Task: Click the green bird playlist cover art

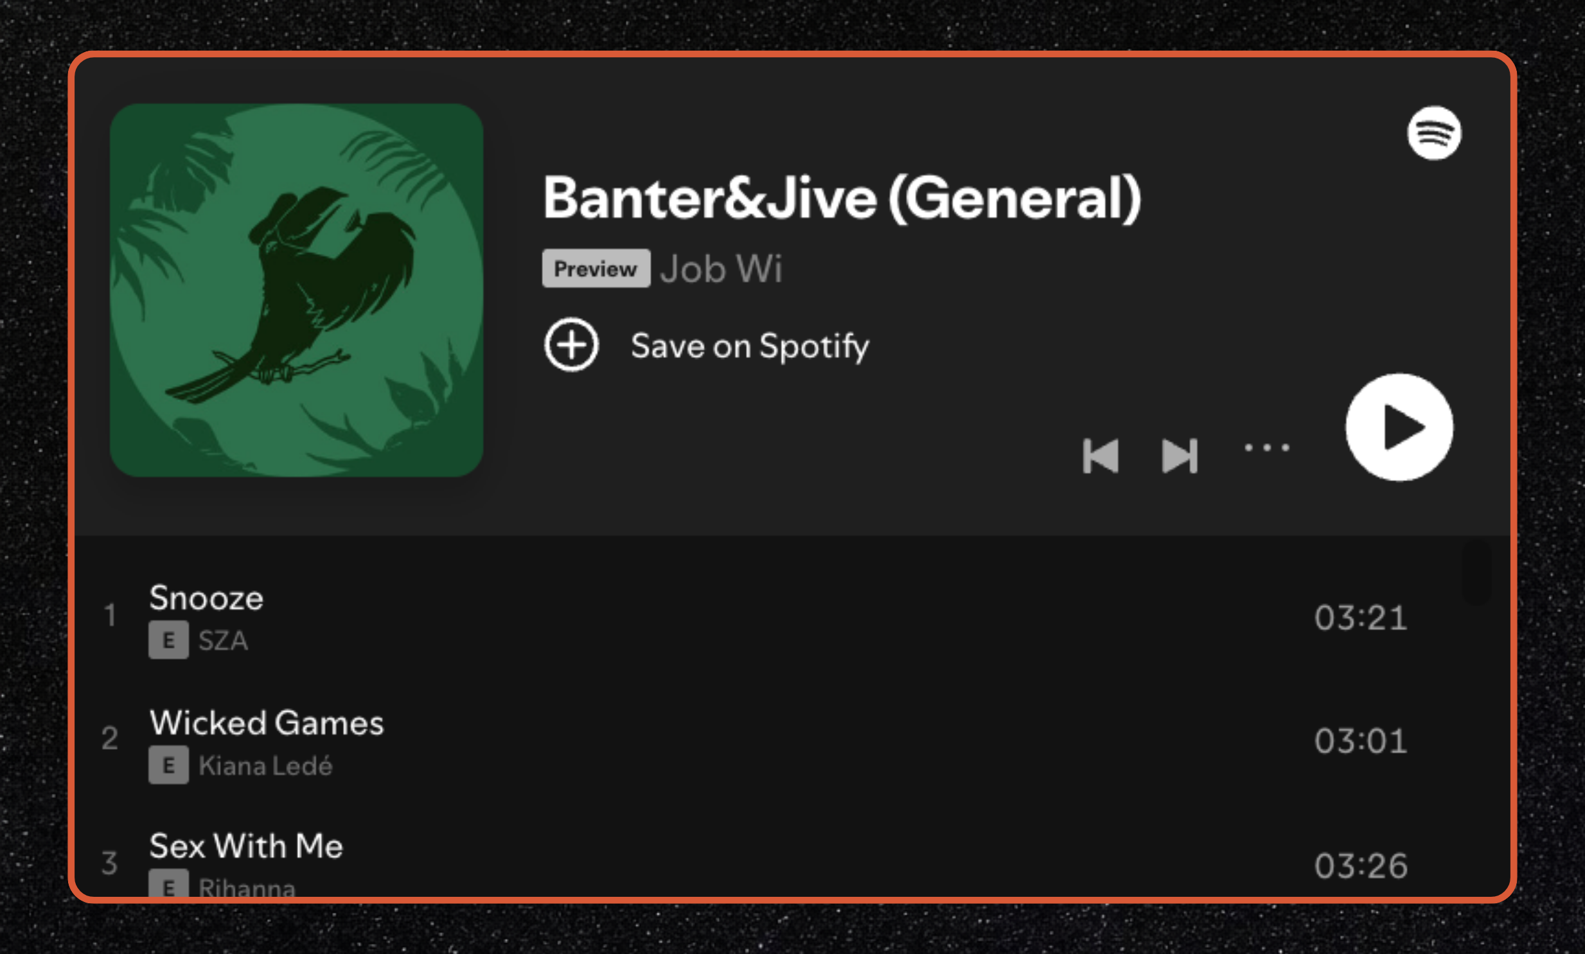Action: [x=296, y=290]
